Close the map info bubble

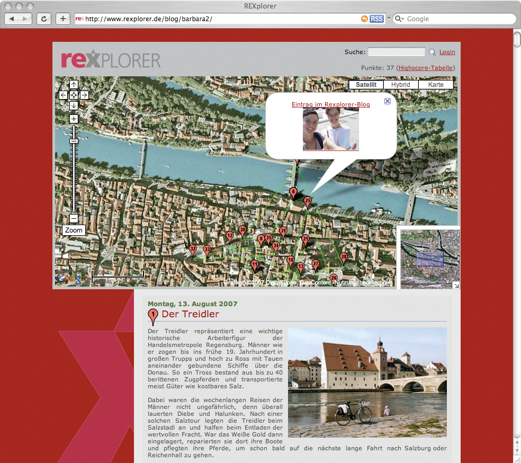[x=388, y=101]
